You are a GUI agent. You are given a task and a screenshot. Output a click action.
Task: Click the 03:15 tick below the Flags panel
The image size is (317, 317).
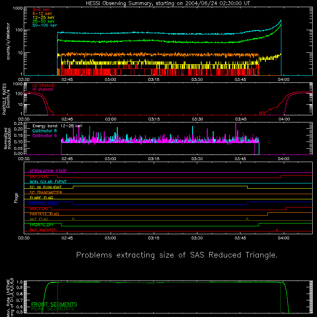(154, 238)
